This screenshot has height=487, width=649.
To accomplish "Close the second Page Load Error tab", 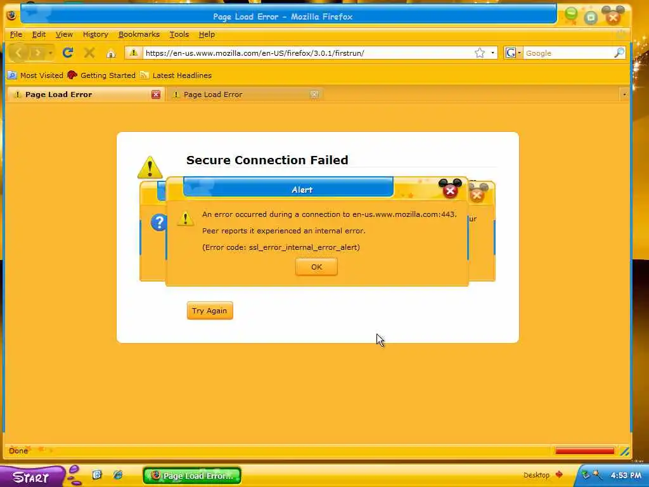I will [x=314, y=94].
